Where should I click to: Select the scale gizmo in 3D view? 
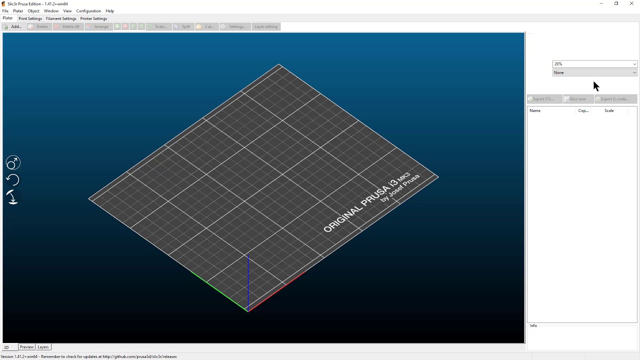coord(13,163)
